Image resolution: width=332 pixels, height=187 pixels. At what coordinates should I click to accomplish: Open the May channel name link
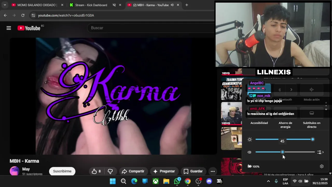26,169
